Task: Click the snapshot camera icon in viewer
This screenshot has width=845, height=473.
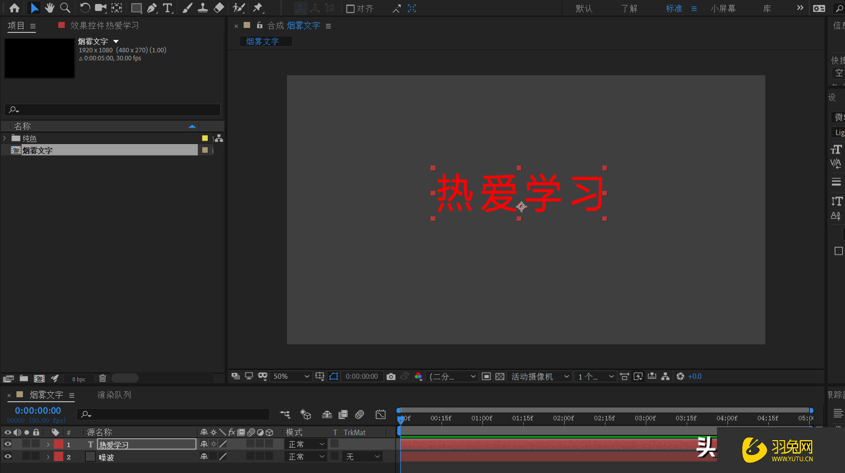Action: pyautogui.click(x=391, y=376)
